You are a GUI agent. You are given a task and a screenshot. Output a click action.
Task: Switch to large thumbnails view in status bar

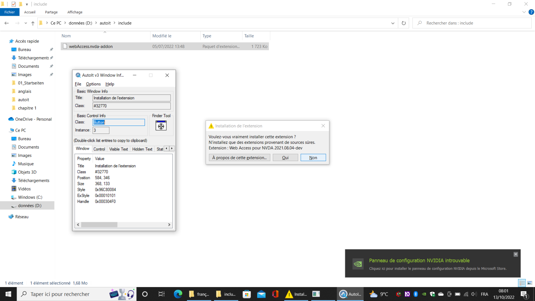click(x=530, y=283)
